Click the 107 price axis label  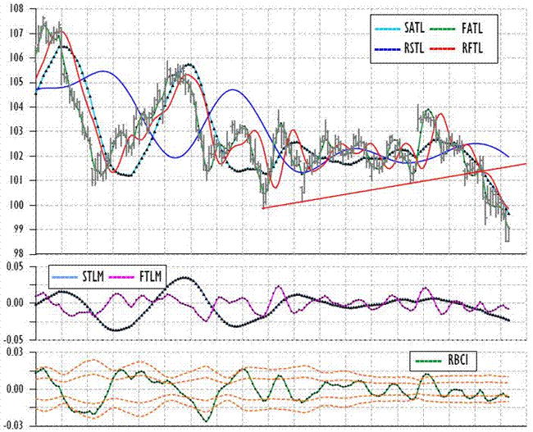coord(16,34)
